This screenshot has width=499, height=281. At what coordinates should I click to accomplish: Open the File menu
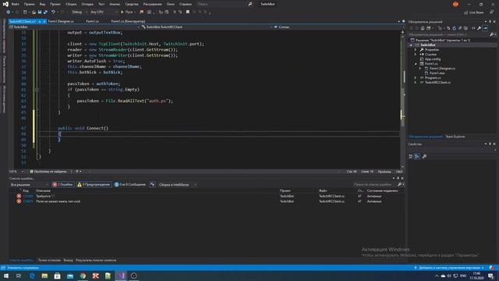[15, 4]
